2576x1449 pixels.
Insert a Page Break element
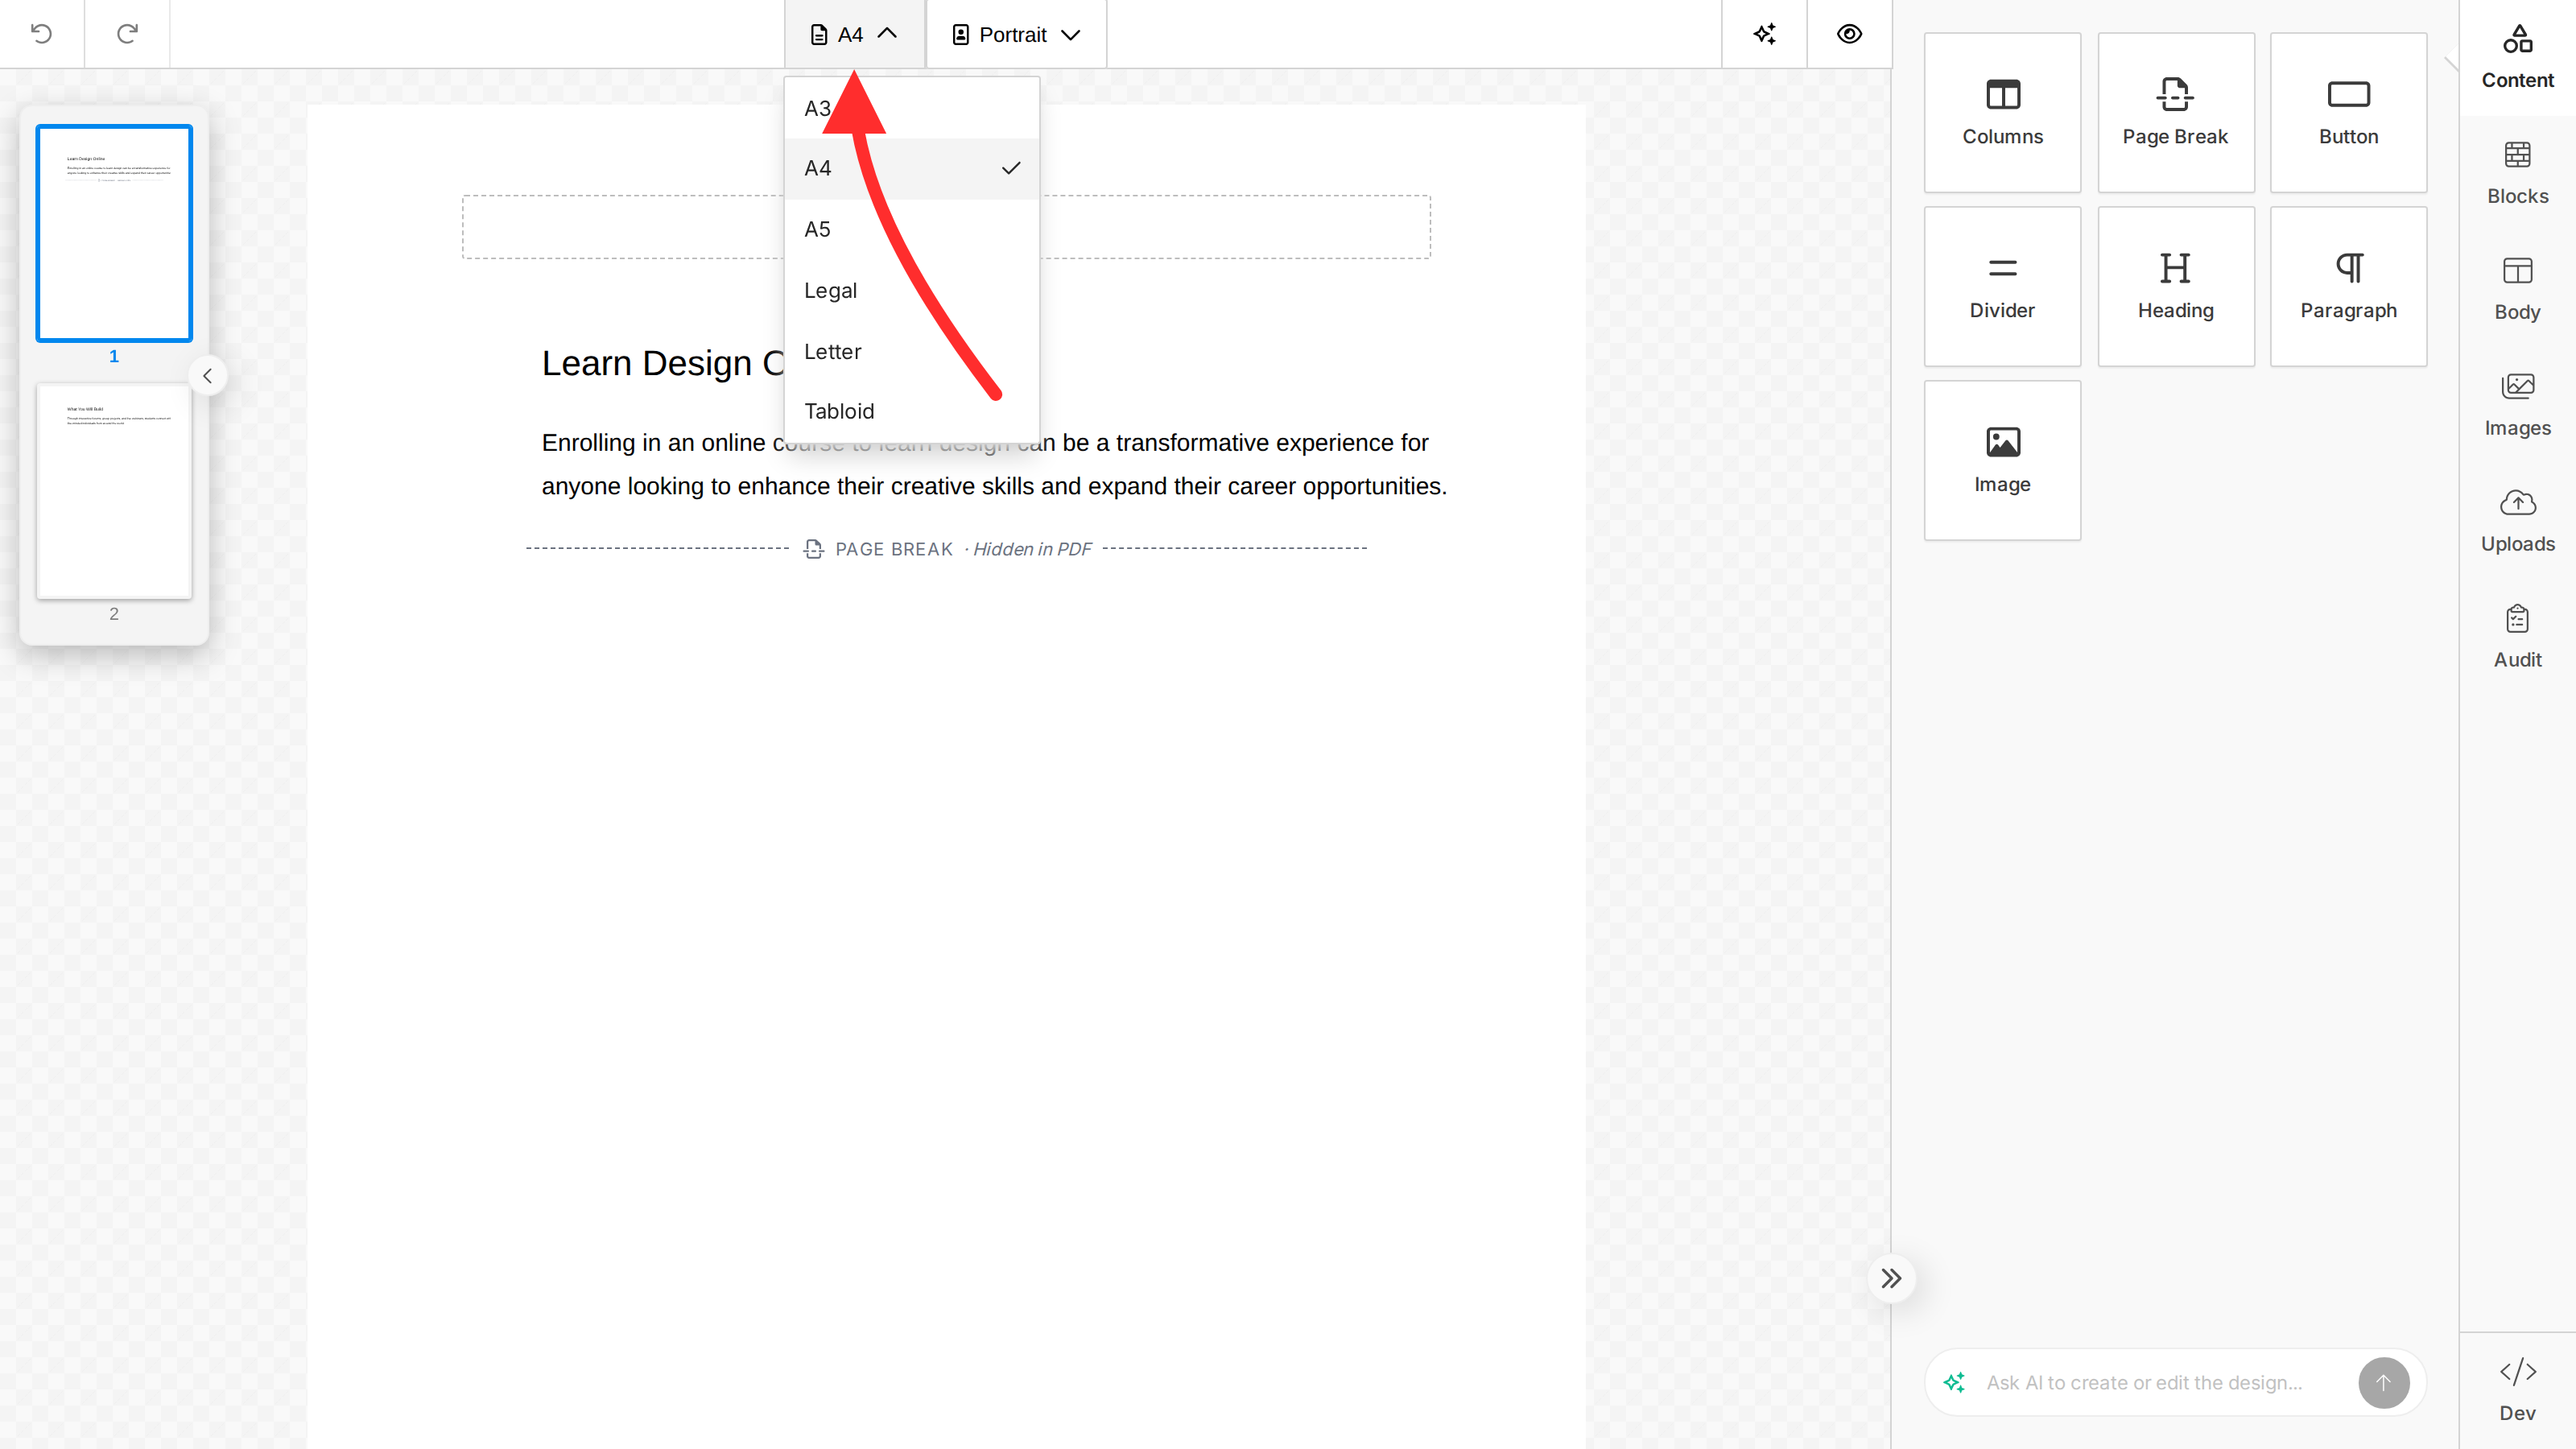click(2175, 112)
